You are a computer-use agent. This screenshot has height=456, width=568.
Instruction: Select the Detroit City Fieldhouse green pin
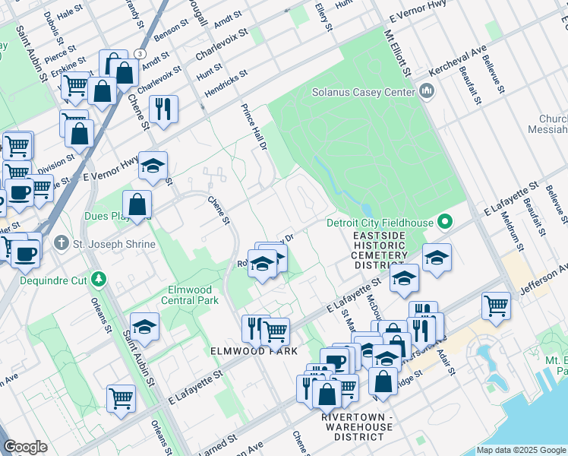pos(445,222)
